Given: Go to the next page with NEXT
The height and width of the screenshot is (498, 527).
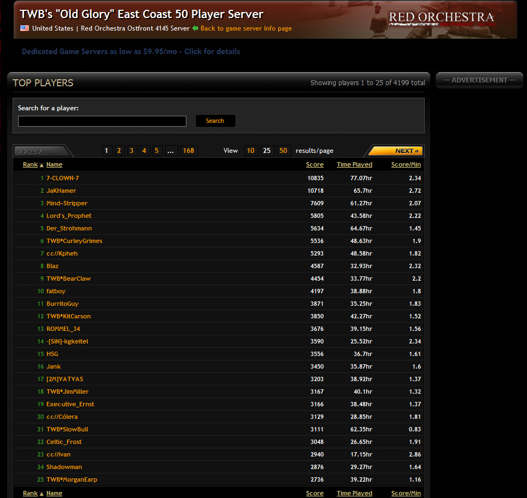Looking at the screenshot, I should [396, 151].
